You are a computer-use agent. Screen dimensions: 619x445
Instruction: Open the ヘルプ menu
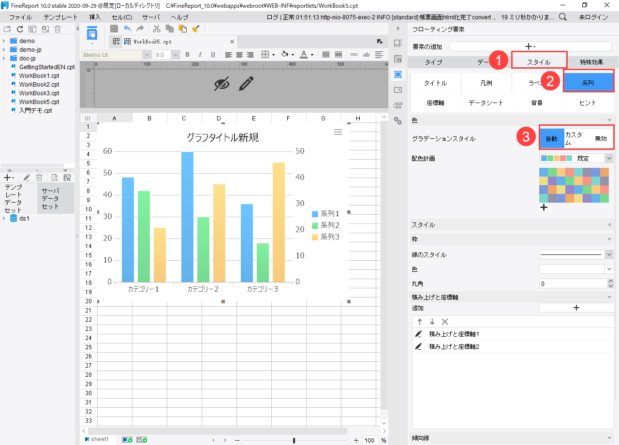179,17
